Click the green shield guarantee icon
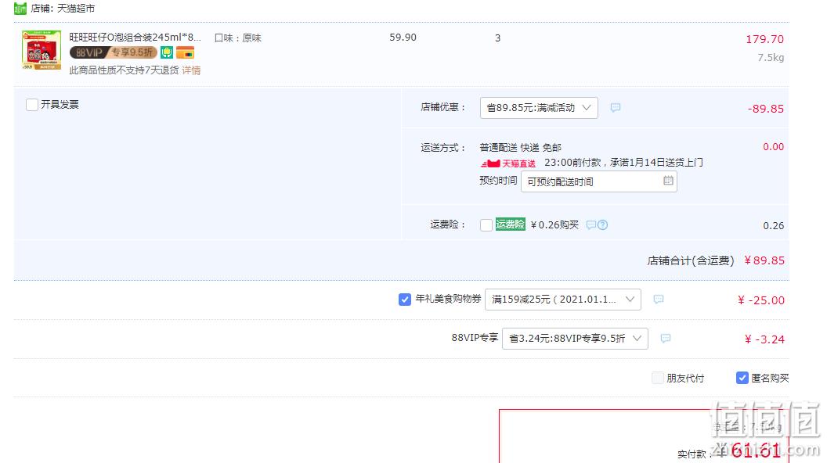 pyautogui.click(x=167, y=52)
